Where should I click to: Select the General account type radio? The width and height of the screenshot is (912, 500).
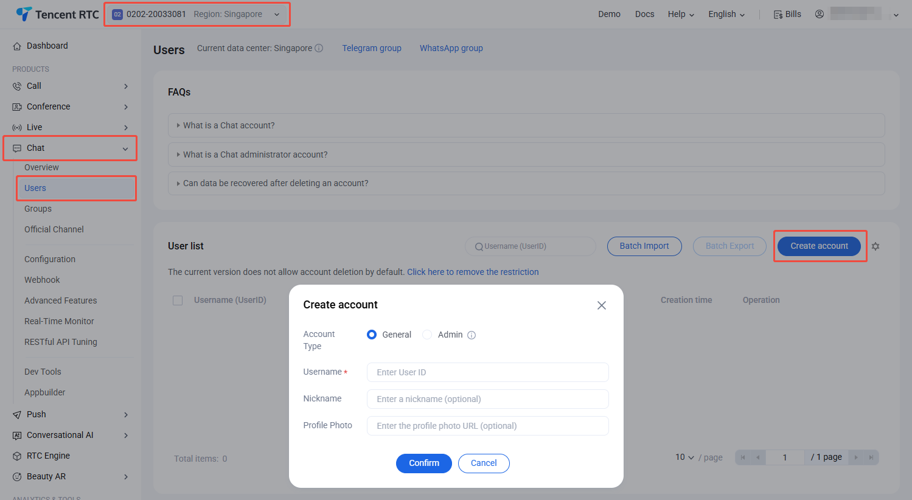coord(372,335)
